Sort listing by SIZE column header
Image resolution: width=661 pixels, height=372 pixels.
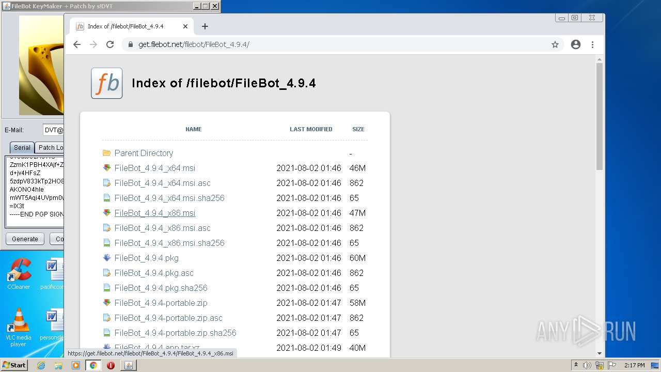358,129
